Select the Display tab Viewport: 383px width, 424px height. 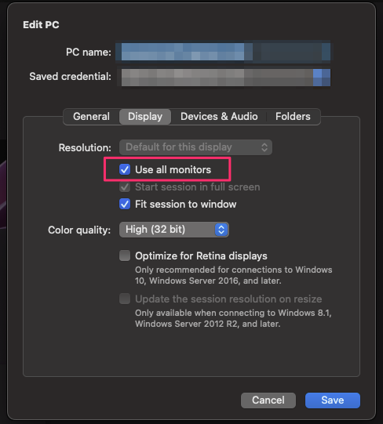pos(145,117)
